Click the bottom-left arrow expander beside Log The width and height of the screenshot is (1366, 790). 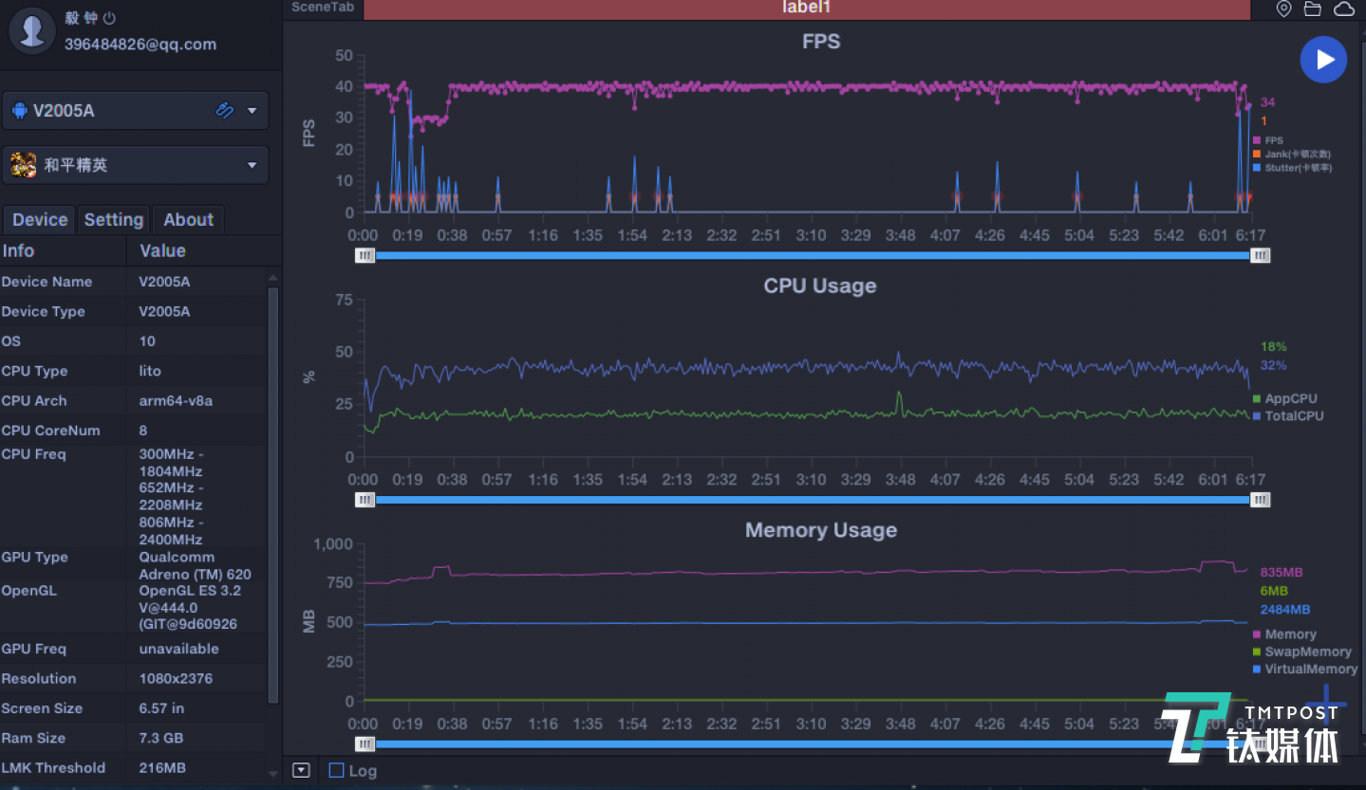click(301, 770)
